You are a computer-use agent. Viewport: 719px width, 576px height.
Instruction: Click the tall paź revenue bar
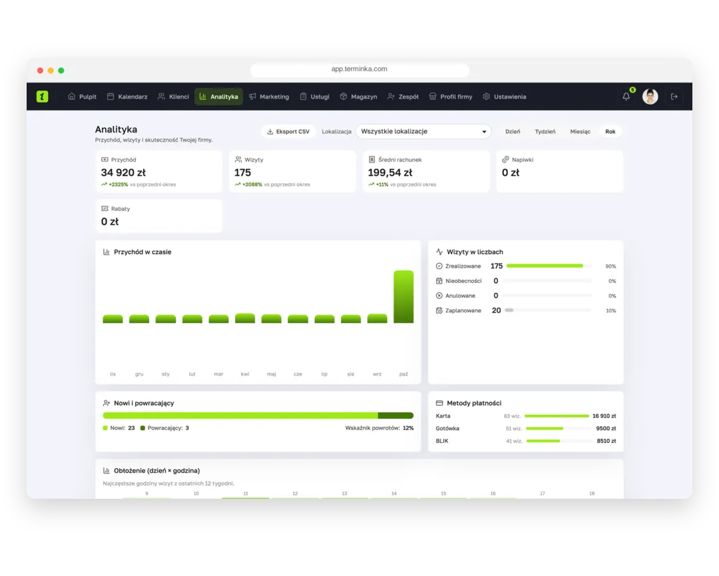coord(403,297)
